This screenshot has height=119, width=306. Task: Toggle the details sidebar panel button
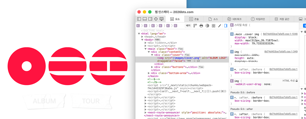point(226,26)
